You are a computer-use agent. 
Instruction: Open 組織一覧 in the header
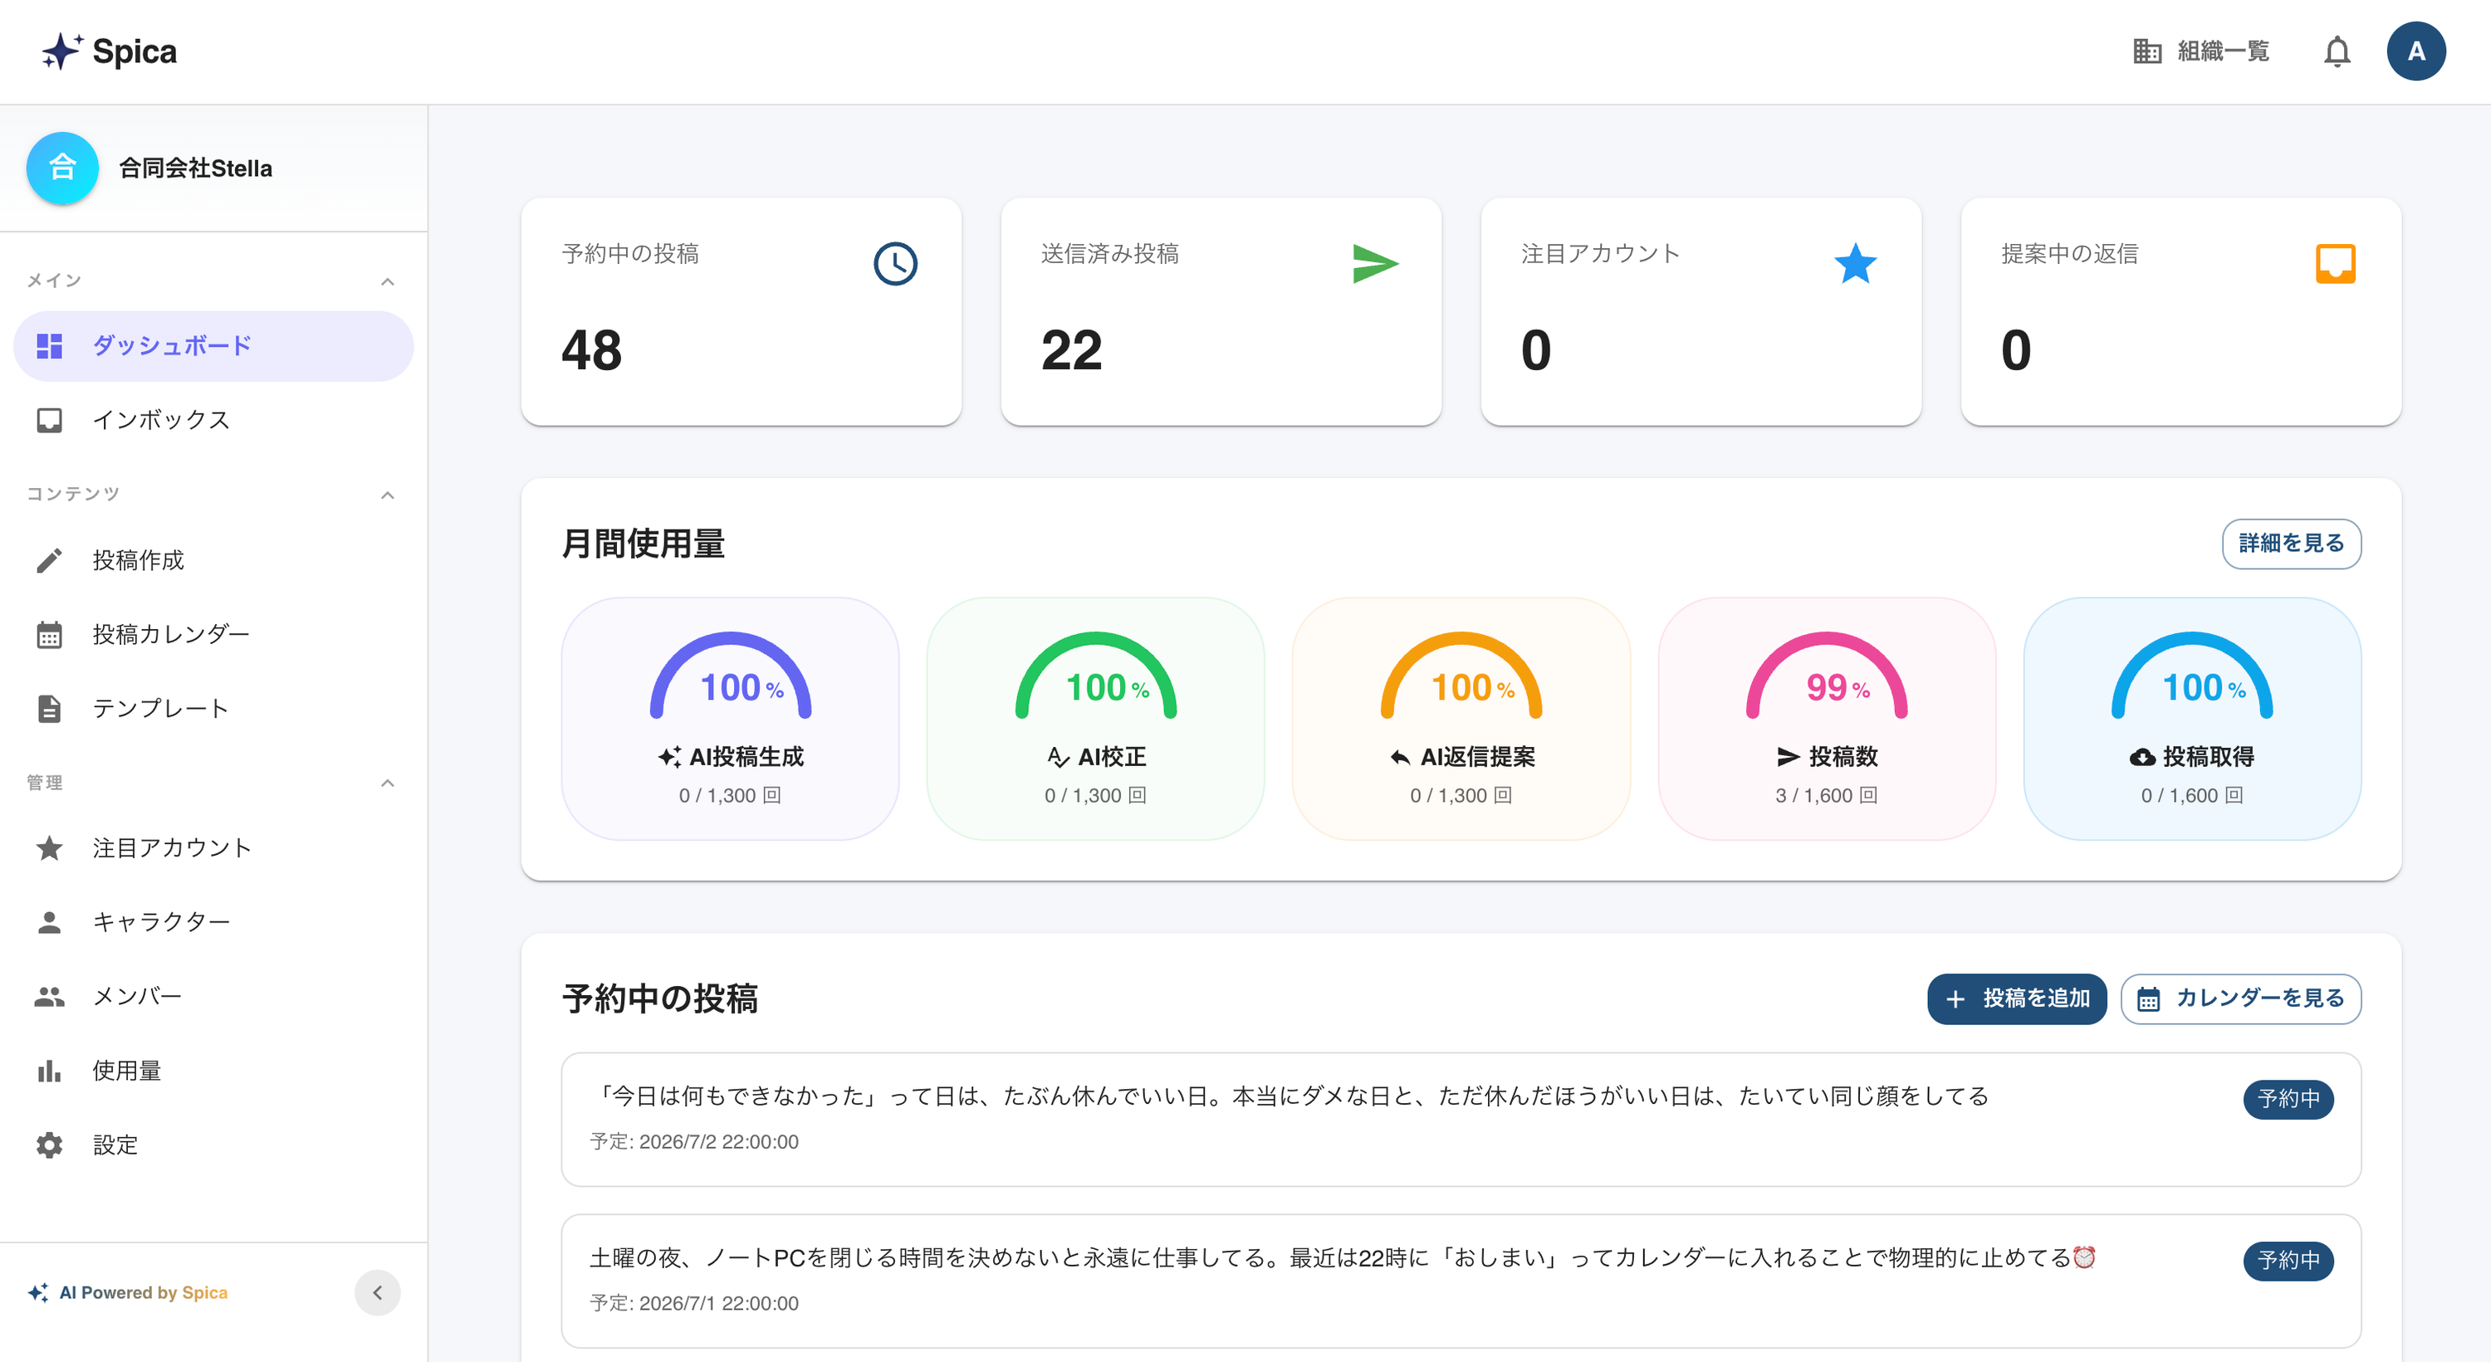[2202, 51]
